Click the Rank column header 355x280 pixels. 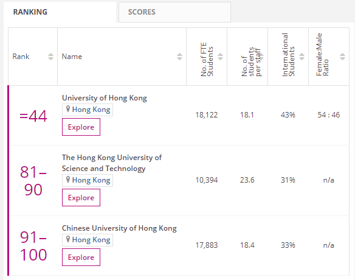tap(33, 57)
